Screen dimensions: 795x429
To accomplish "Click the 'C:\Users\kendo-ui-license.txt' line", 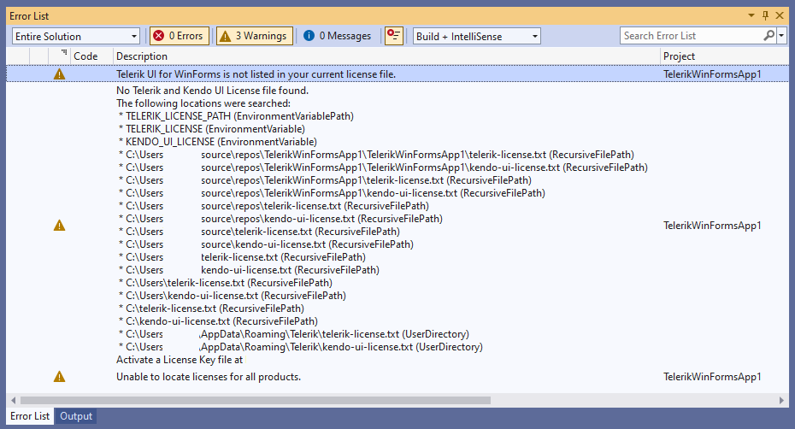I will [x=233, y=296].
